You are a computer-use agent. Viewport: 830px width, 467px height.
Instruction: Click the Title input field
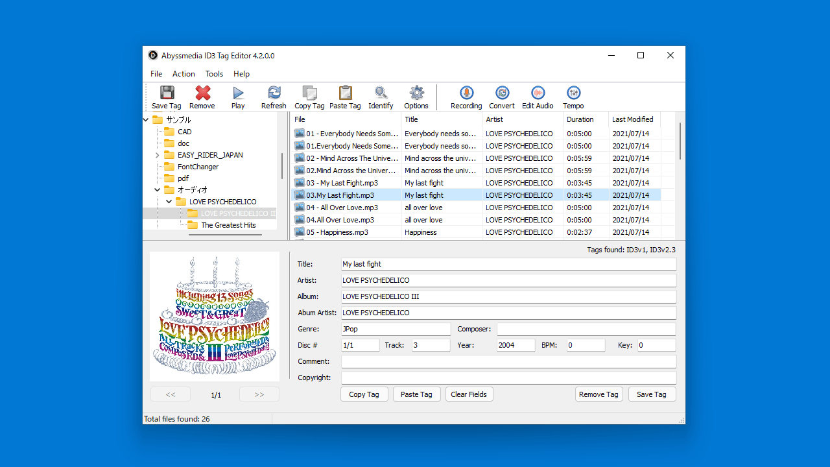click(509, 264)
